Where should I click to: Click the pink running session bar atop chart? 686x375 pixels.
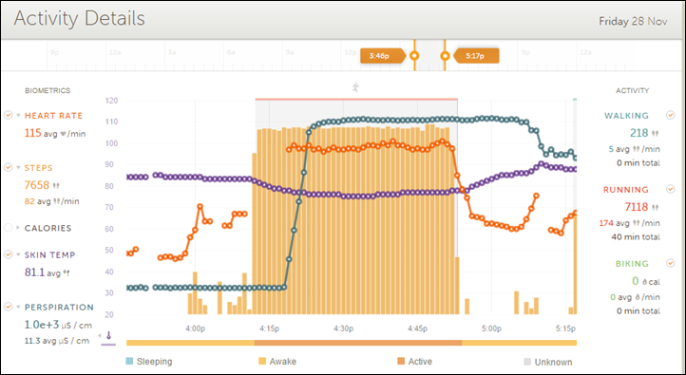[356, 100]
